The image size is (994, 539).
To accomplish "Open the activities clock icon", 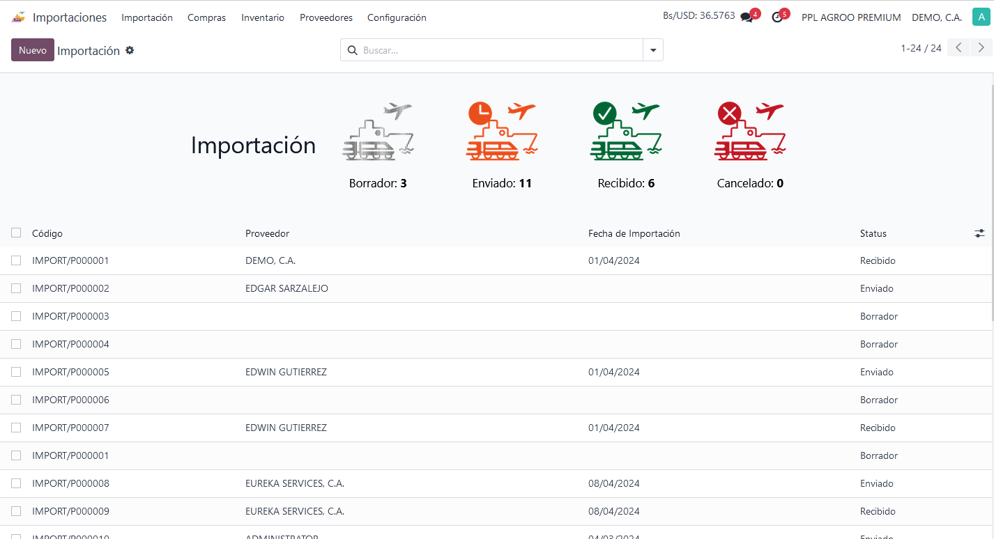I will (x=777, y=17).
